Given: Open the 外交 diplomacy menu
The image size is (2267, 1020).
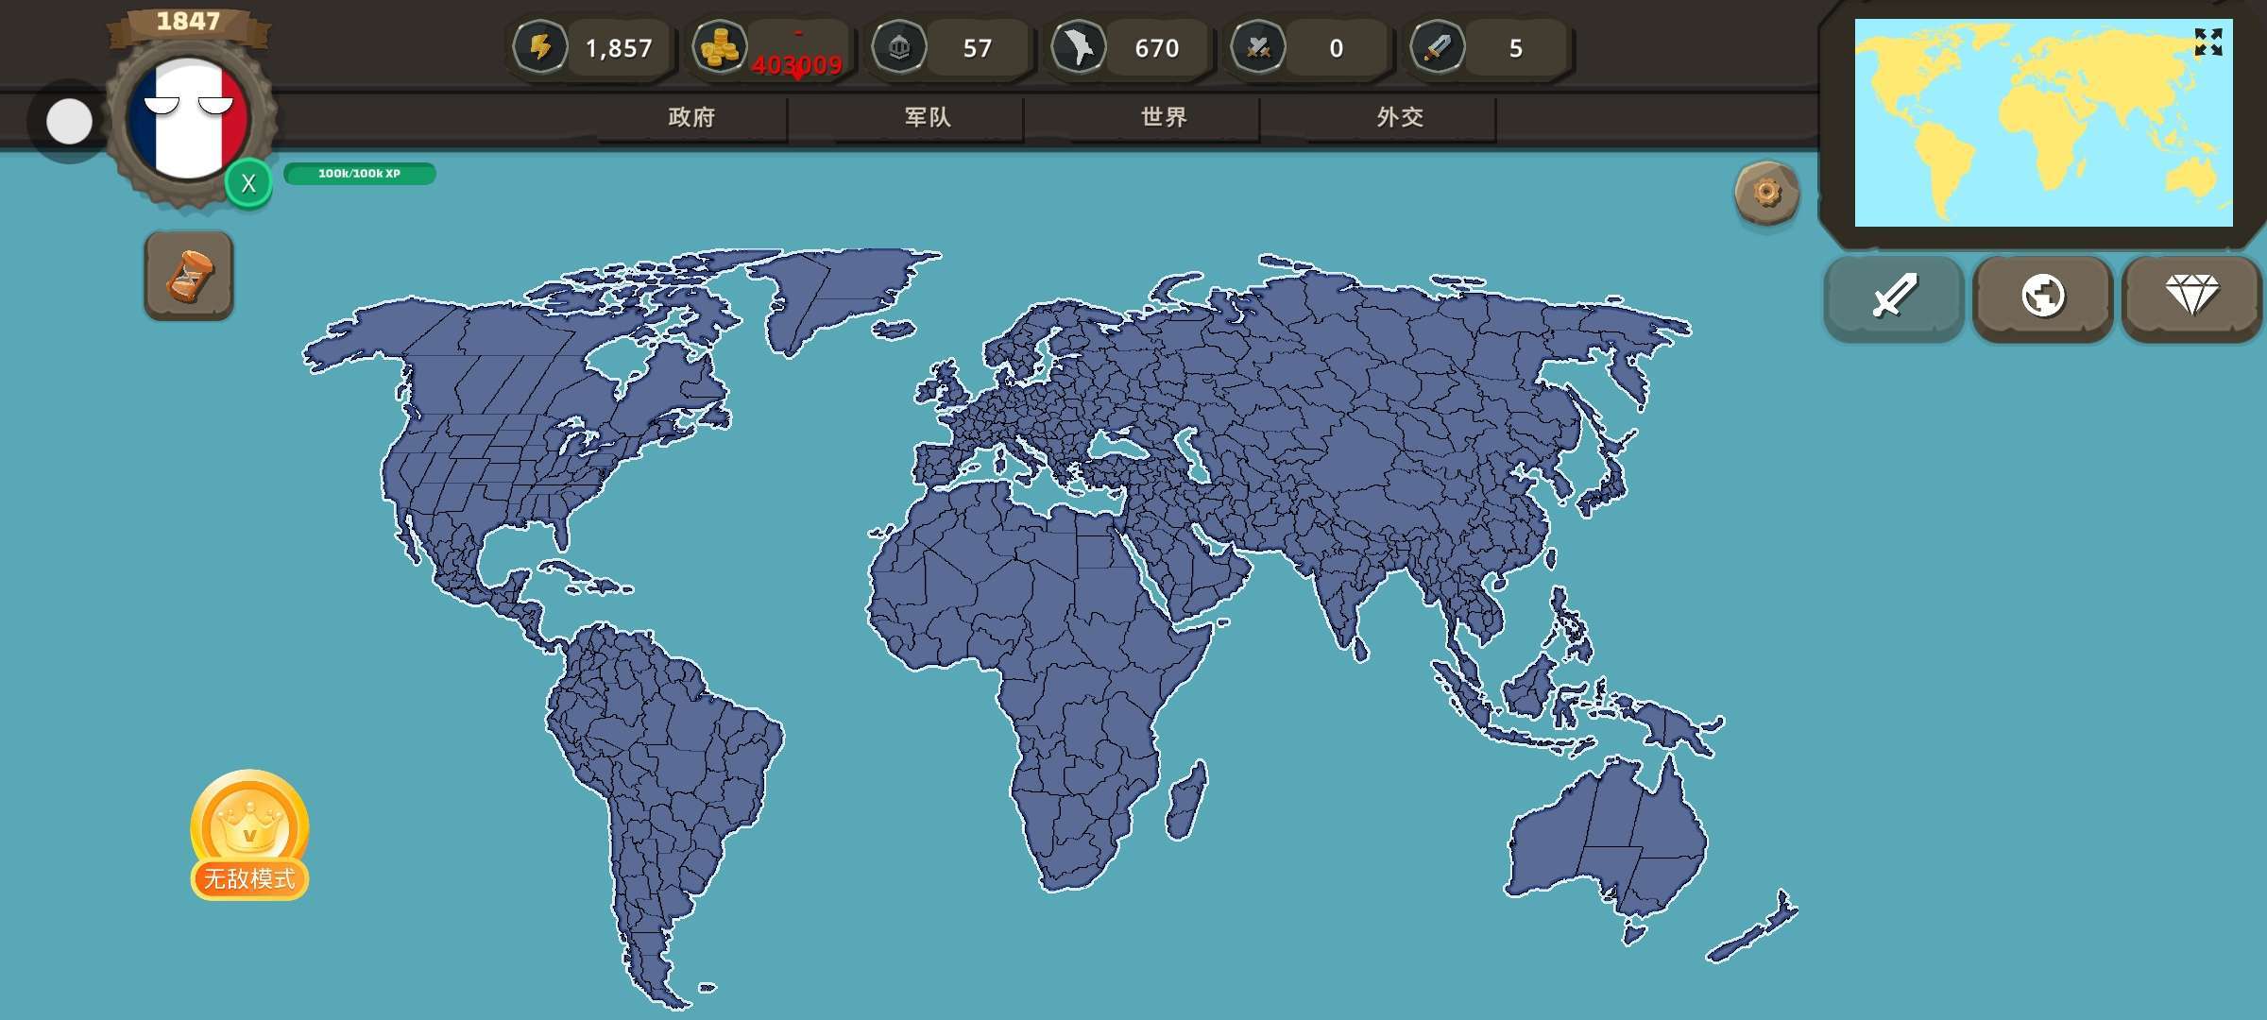Looking at the screenshot, I should (1400, 117).
